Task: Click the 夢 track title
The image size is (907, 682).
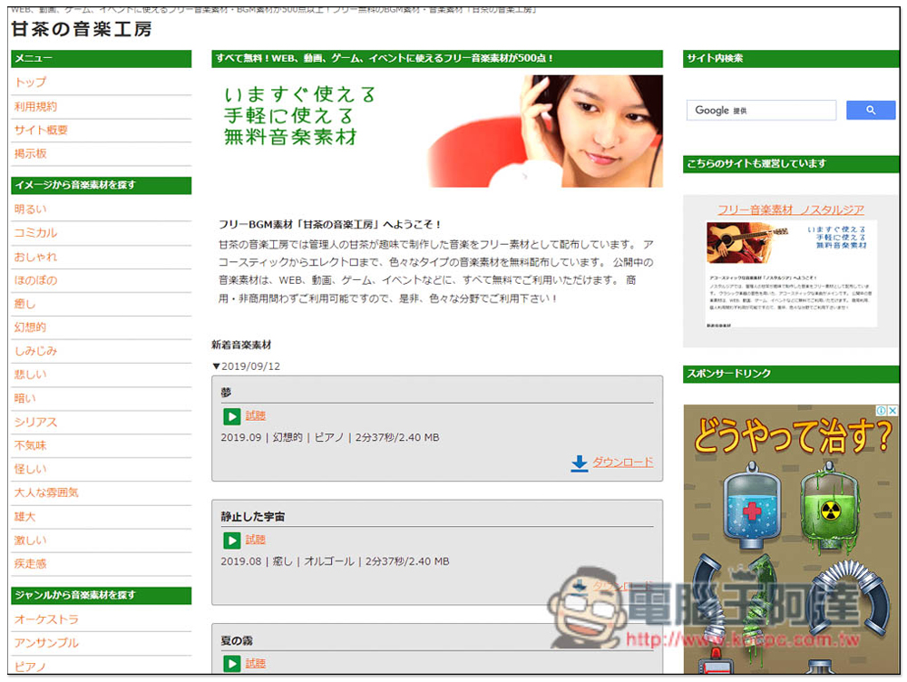Action: click(226, 392)
